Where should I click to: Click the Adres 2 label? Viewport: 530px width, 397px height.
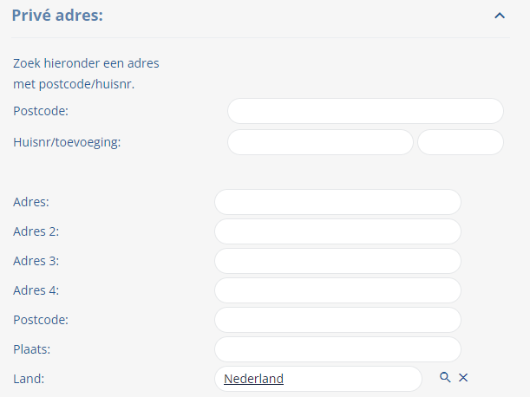point(36,231)
